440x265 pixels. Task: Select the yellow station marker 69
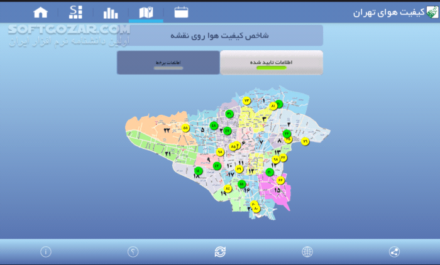pyautogui.click(x=239, y=169)
